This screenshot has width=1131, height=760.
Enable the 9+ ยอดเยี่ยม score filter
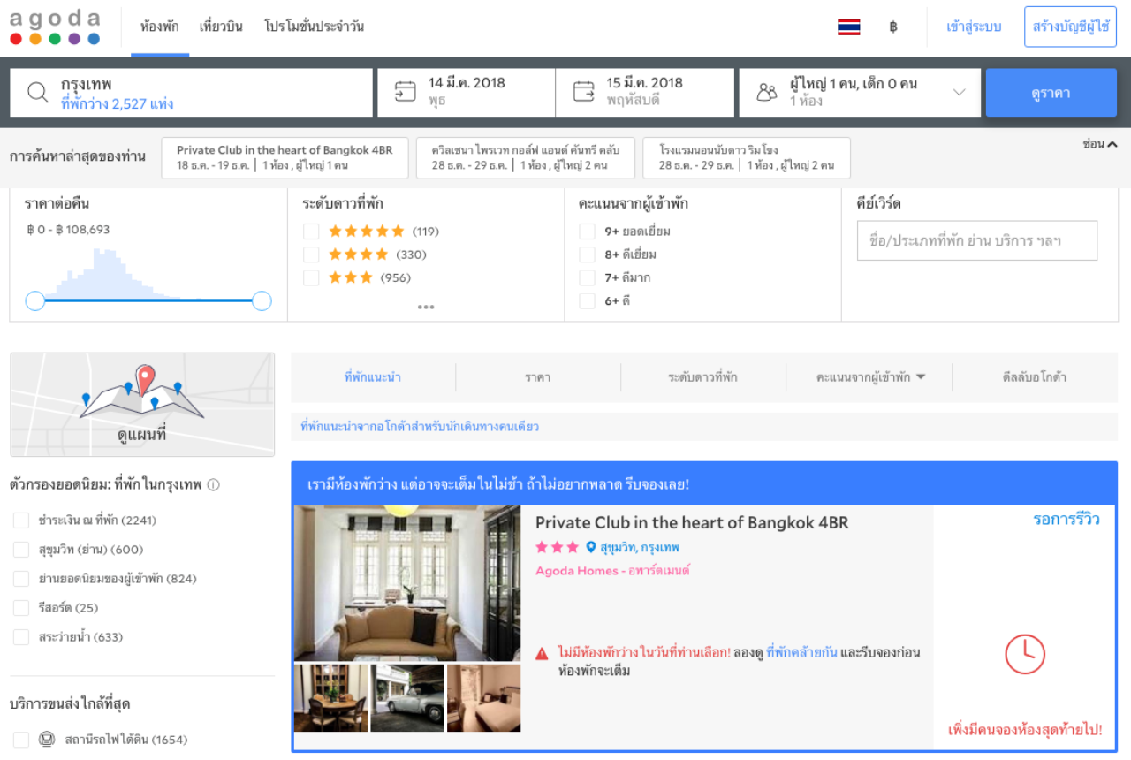coord(587,232)
